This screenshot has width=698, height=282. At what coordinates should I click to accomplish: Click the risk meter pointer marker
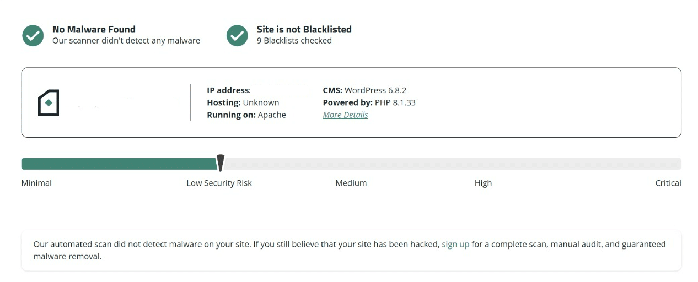click(221, 163)
